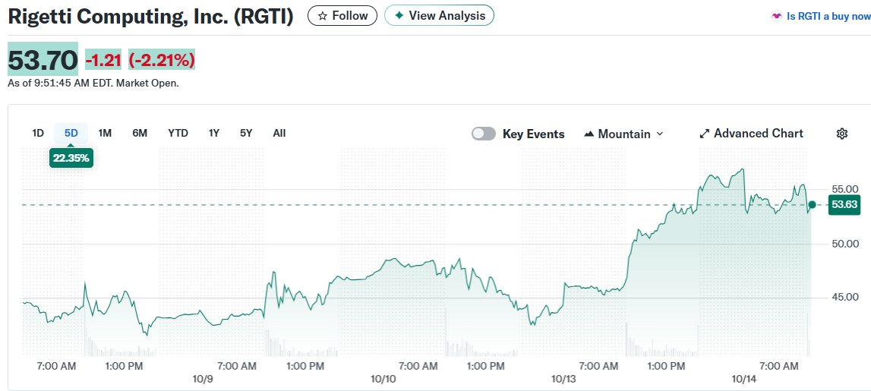
Task: Click the chart settings gear icon
Action: 841,134
